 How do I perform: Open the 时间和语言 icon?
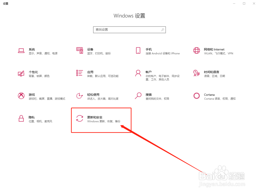pyautogui.click(x=197, y=73)
